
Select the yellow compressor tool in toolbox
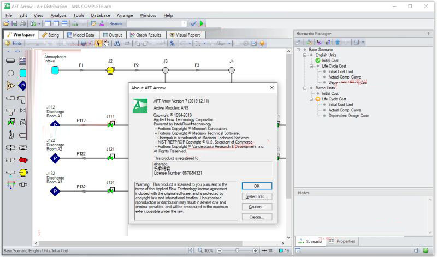point(23,172)
